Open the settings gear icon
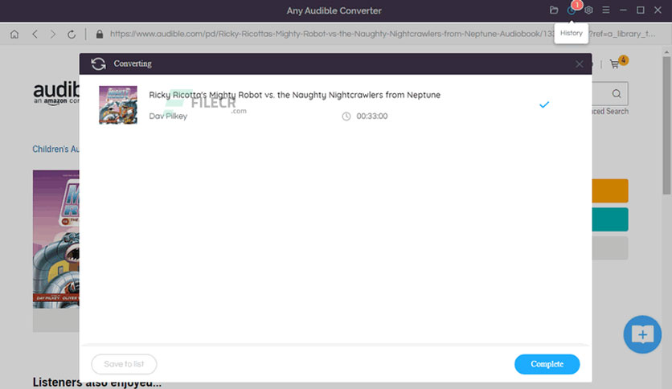The height and width of the screenshot is (389, 672). pyautogui.click(x=588, y=10)
